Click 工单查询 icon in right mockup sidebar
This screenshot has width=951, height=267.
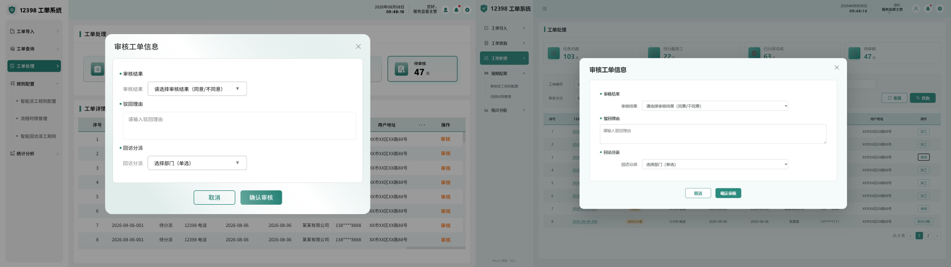coord(486,43)
